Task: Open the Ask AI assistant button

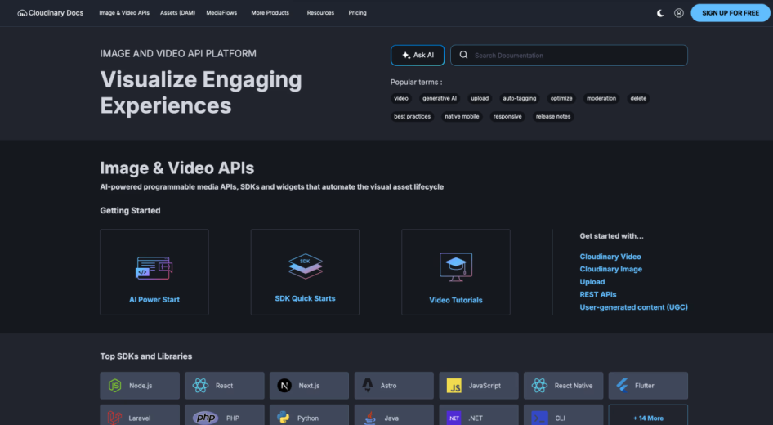Action: point(418,56)
